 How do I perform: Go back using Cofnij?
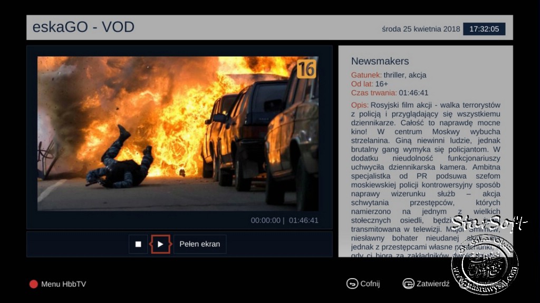point(363,284)
